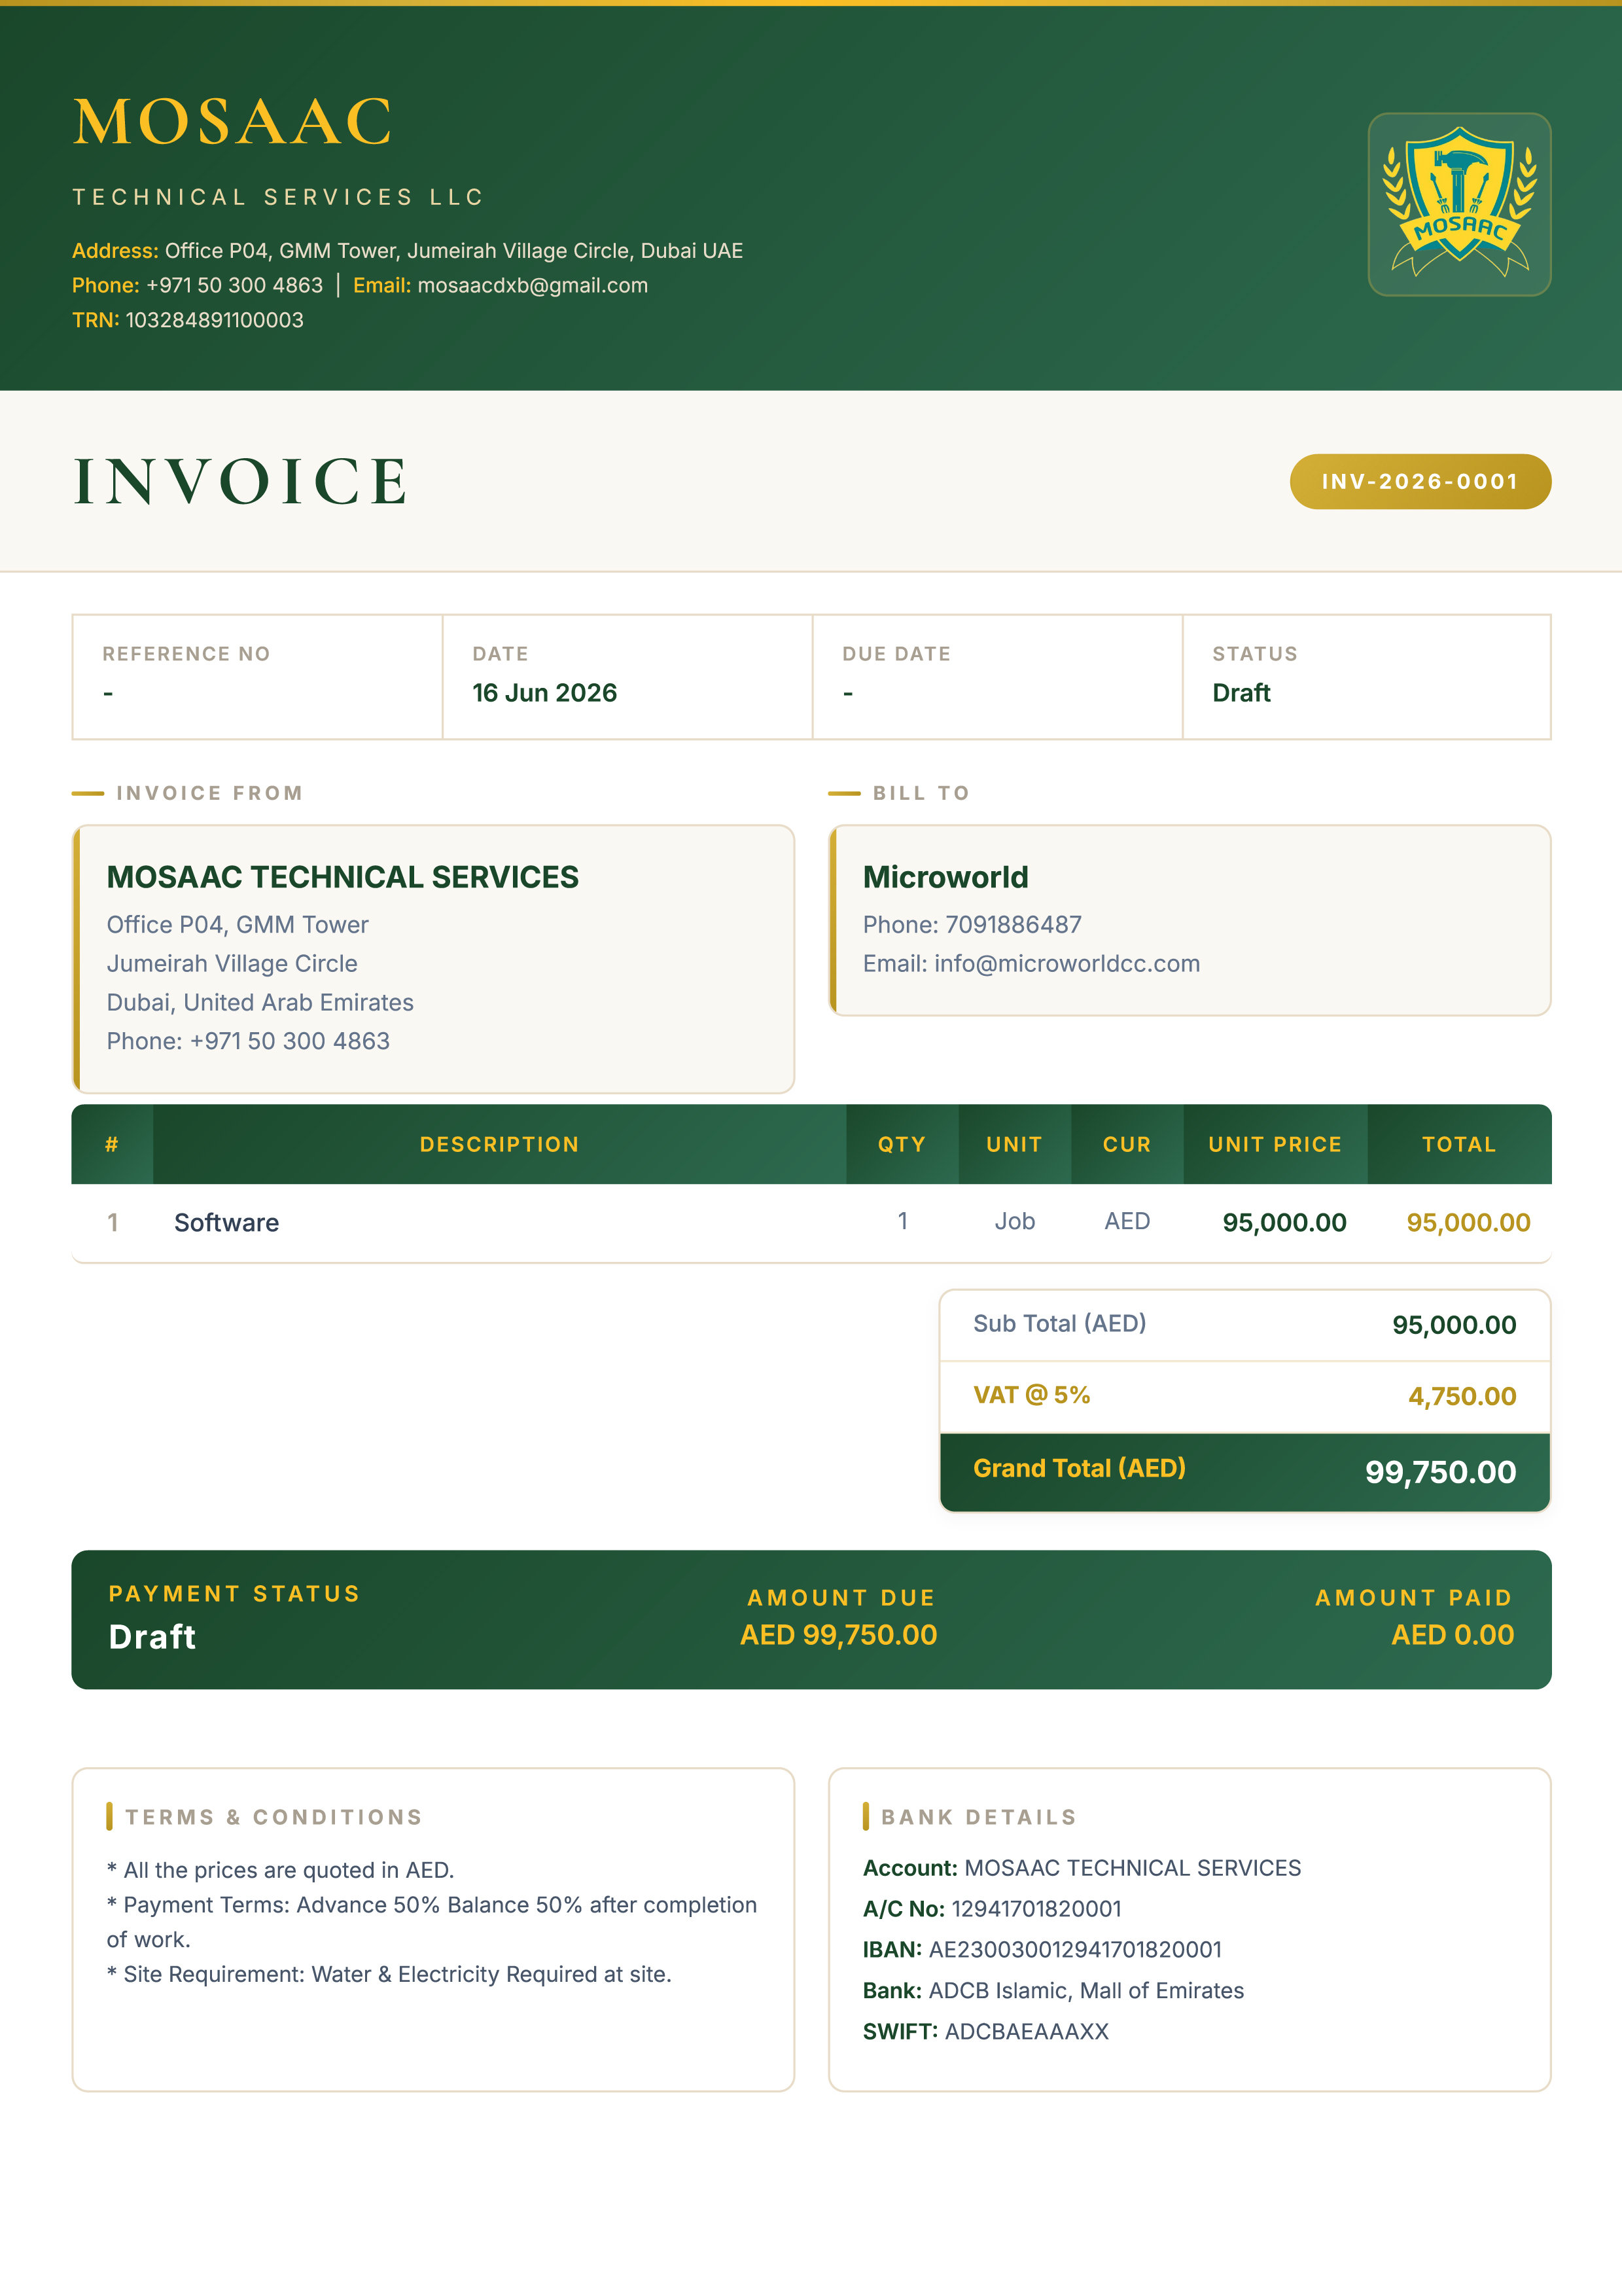Click the MOSAAC company title
Viewport: 1622px width, 2296px height.
click(x=233, y=122)
